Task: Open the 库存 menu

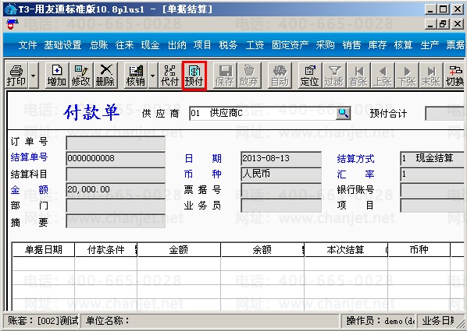Action: (x=377, y=45)
